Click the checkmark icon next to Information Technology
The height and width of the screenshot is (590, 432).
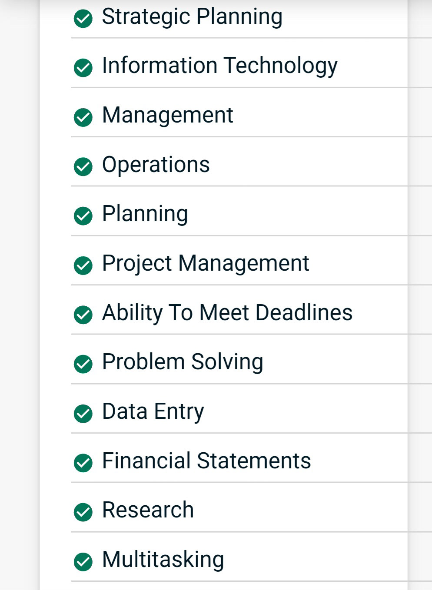point(83,68)
